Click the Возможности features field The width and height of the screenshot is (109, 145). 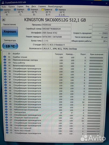(x=75, y=49)
